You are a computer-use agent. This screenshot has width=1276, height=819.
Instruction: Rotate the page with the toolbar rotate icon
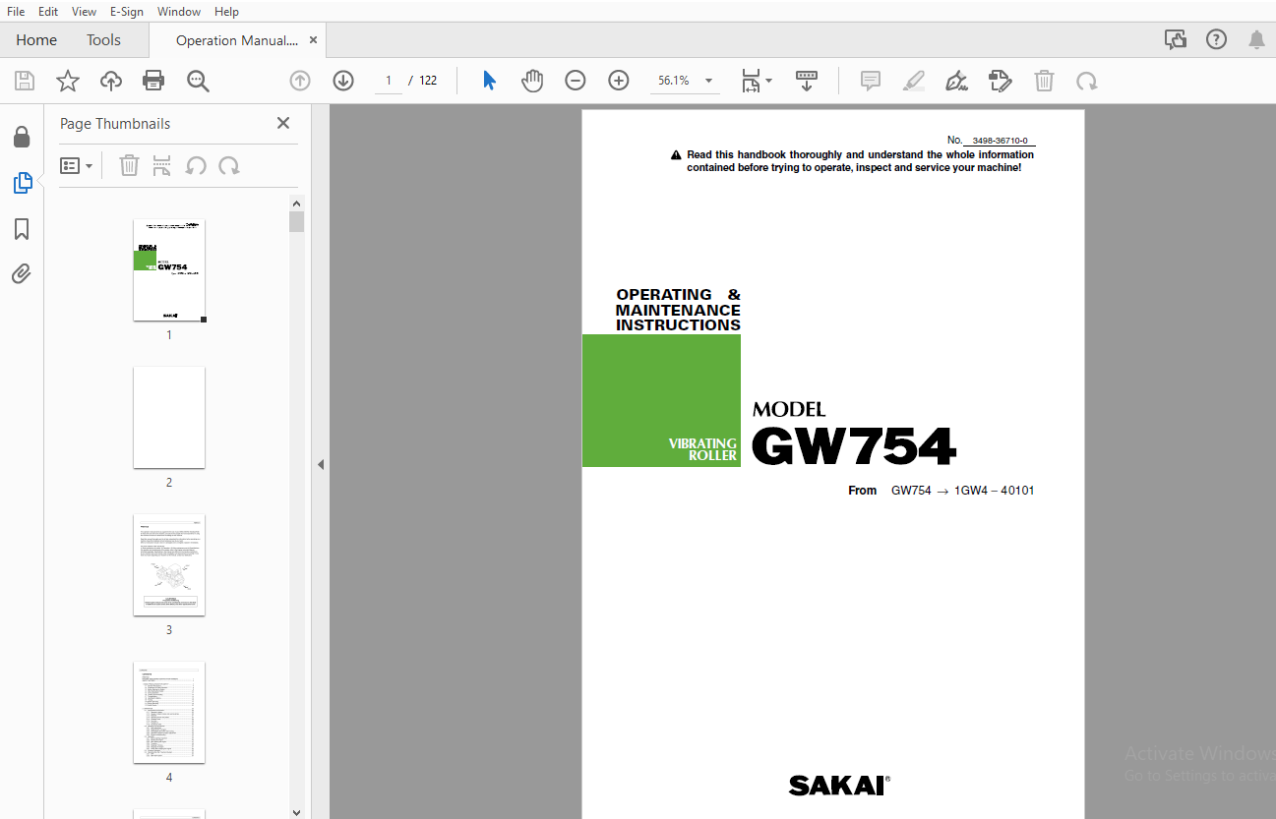click(1087, 81)
